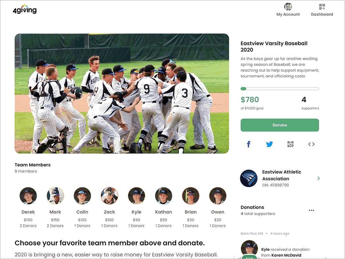The height and width of the screenshot is (259, 345).
Task: Click the green Donate button
Action: click(x=280, y=125)
